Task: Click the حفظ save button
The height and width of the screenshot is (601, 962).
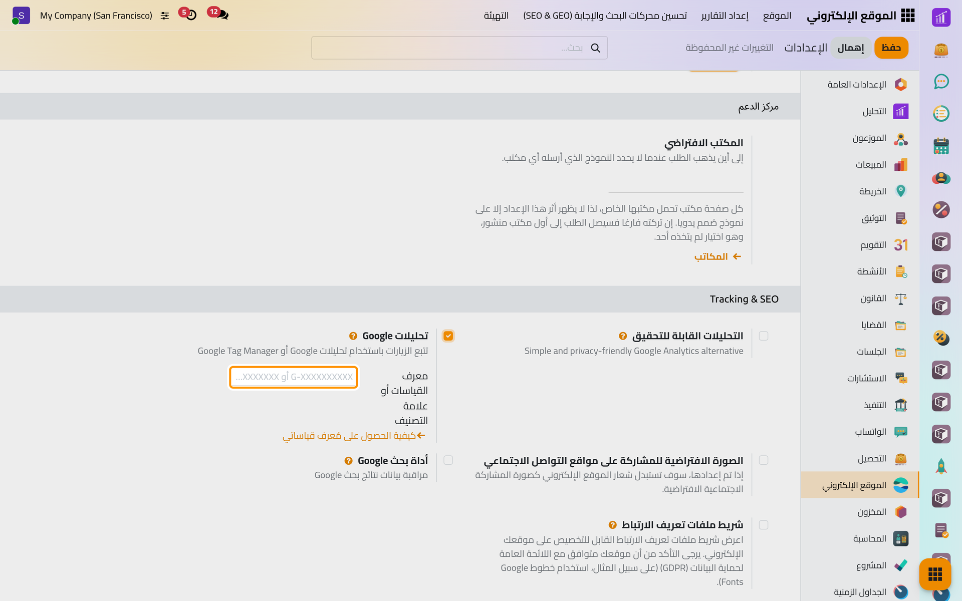Action: click(x=891, y=48)
